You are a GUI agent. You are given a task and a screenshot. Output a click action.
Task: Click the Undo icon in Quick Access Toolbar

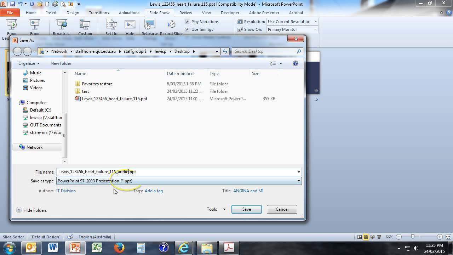21,4
